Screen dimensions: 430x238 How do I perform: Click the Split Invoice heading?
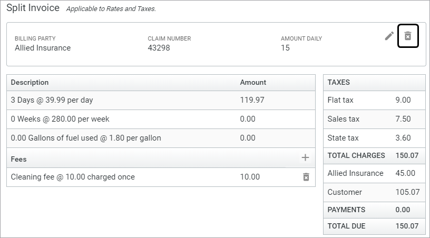pos(33,8)
